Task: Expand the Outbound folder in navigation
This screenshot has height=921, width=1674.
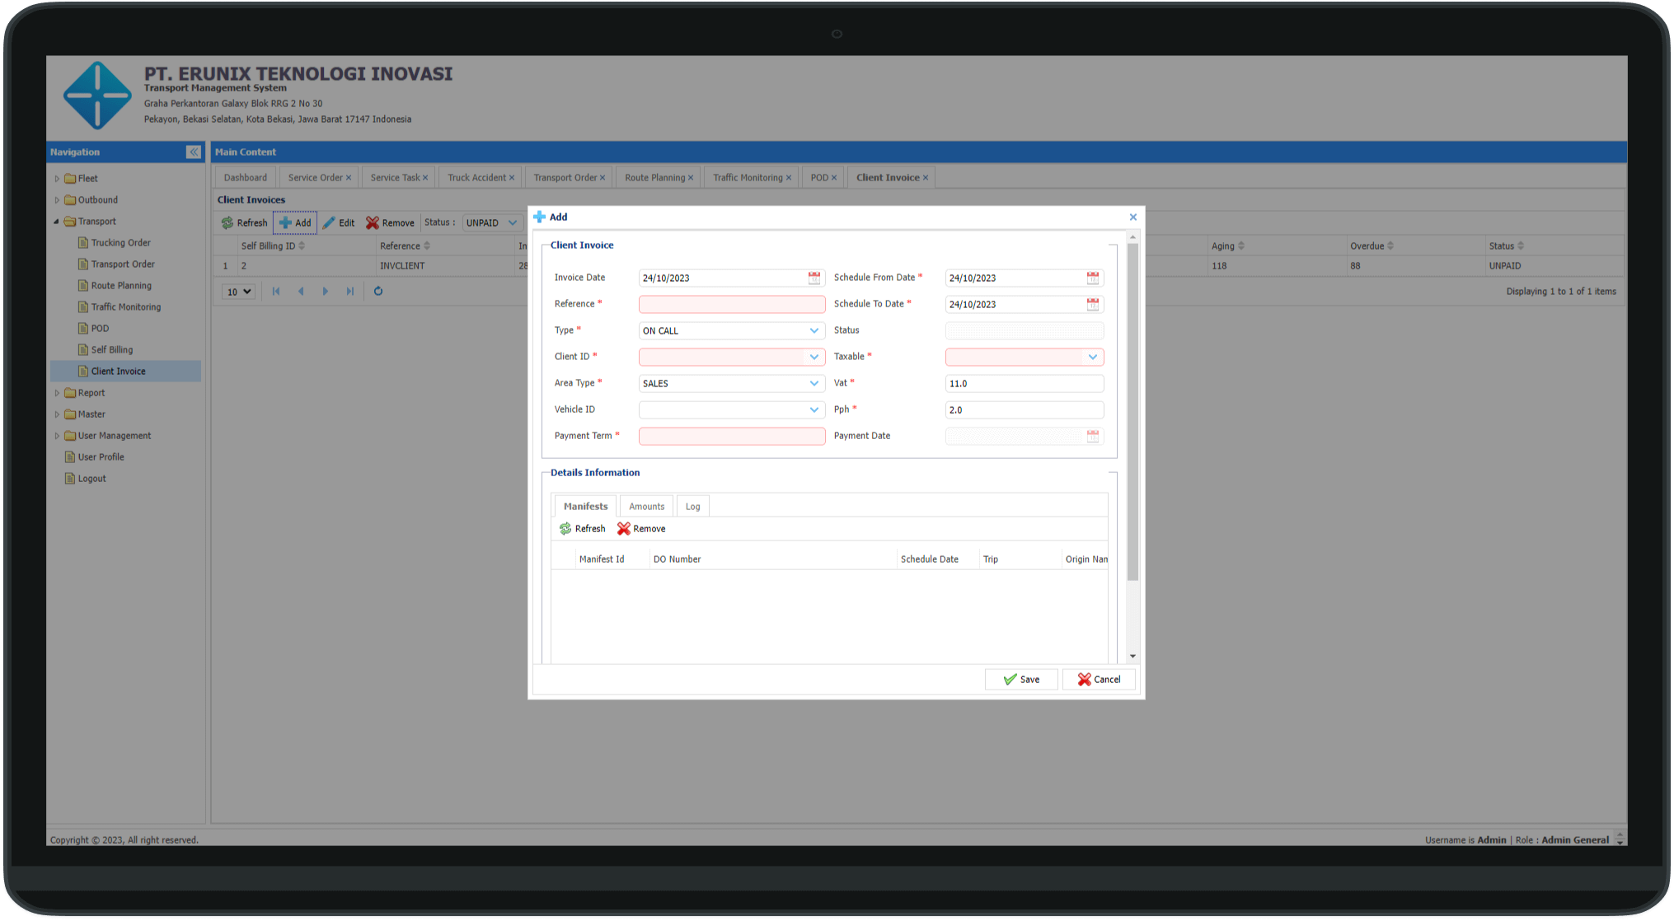Action: (x=57, y=200)
